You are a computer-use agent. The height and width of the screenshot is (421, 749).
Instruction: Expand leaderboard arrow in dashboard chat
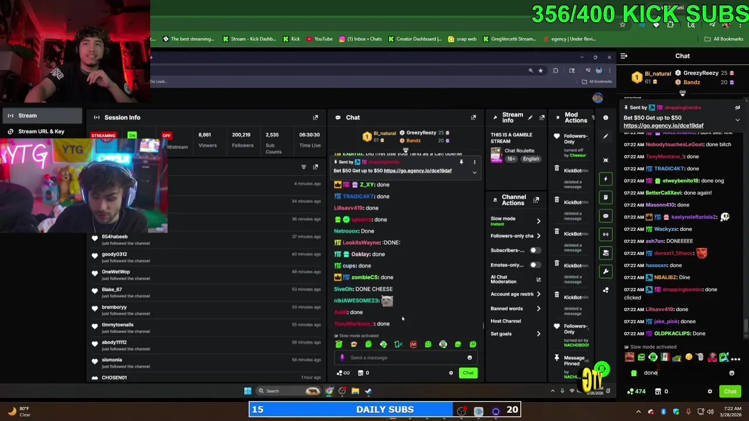click(x=405, y=150)
